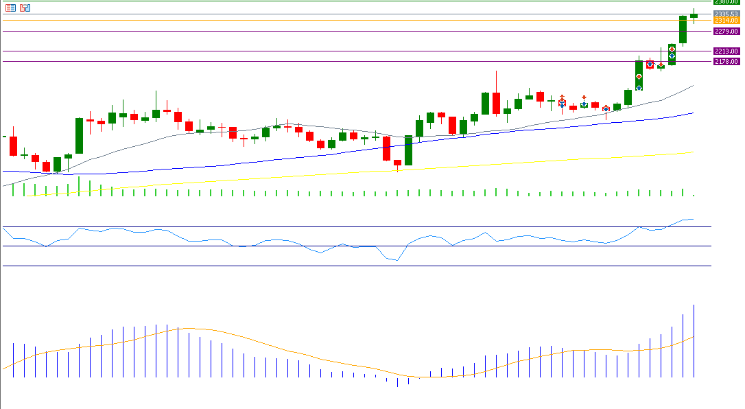Viewport: 745px width, 409px height.
Task: Click the orange 2314.00 price label
Action: [726, 21]
